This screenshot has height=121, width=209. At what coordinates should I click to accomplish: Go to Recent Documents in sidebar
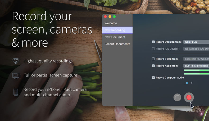(117, 44)
